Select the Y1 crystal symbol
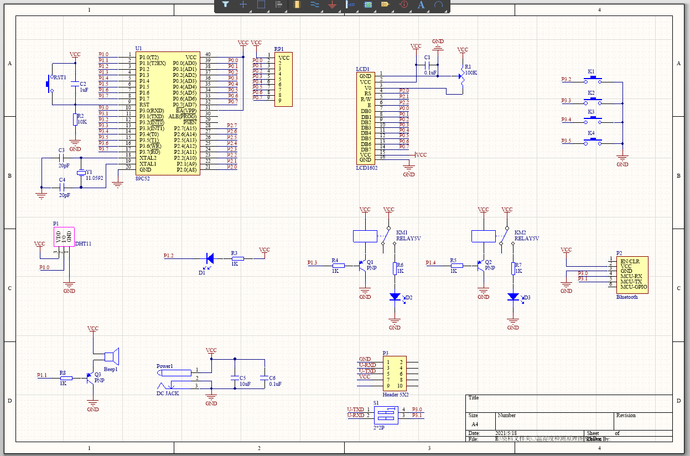Image resolution: width=690 pixels, height=456 pixels. [81, 173]
